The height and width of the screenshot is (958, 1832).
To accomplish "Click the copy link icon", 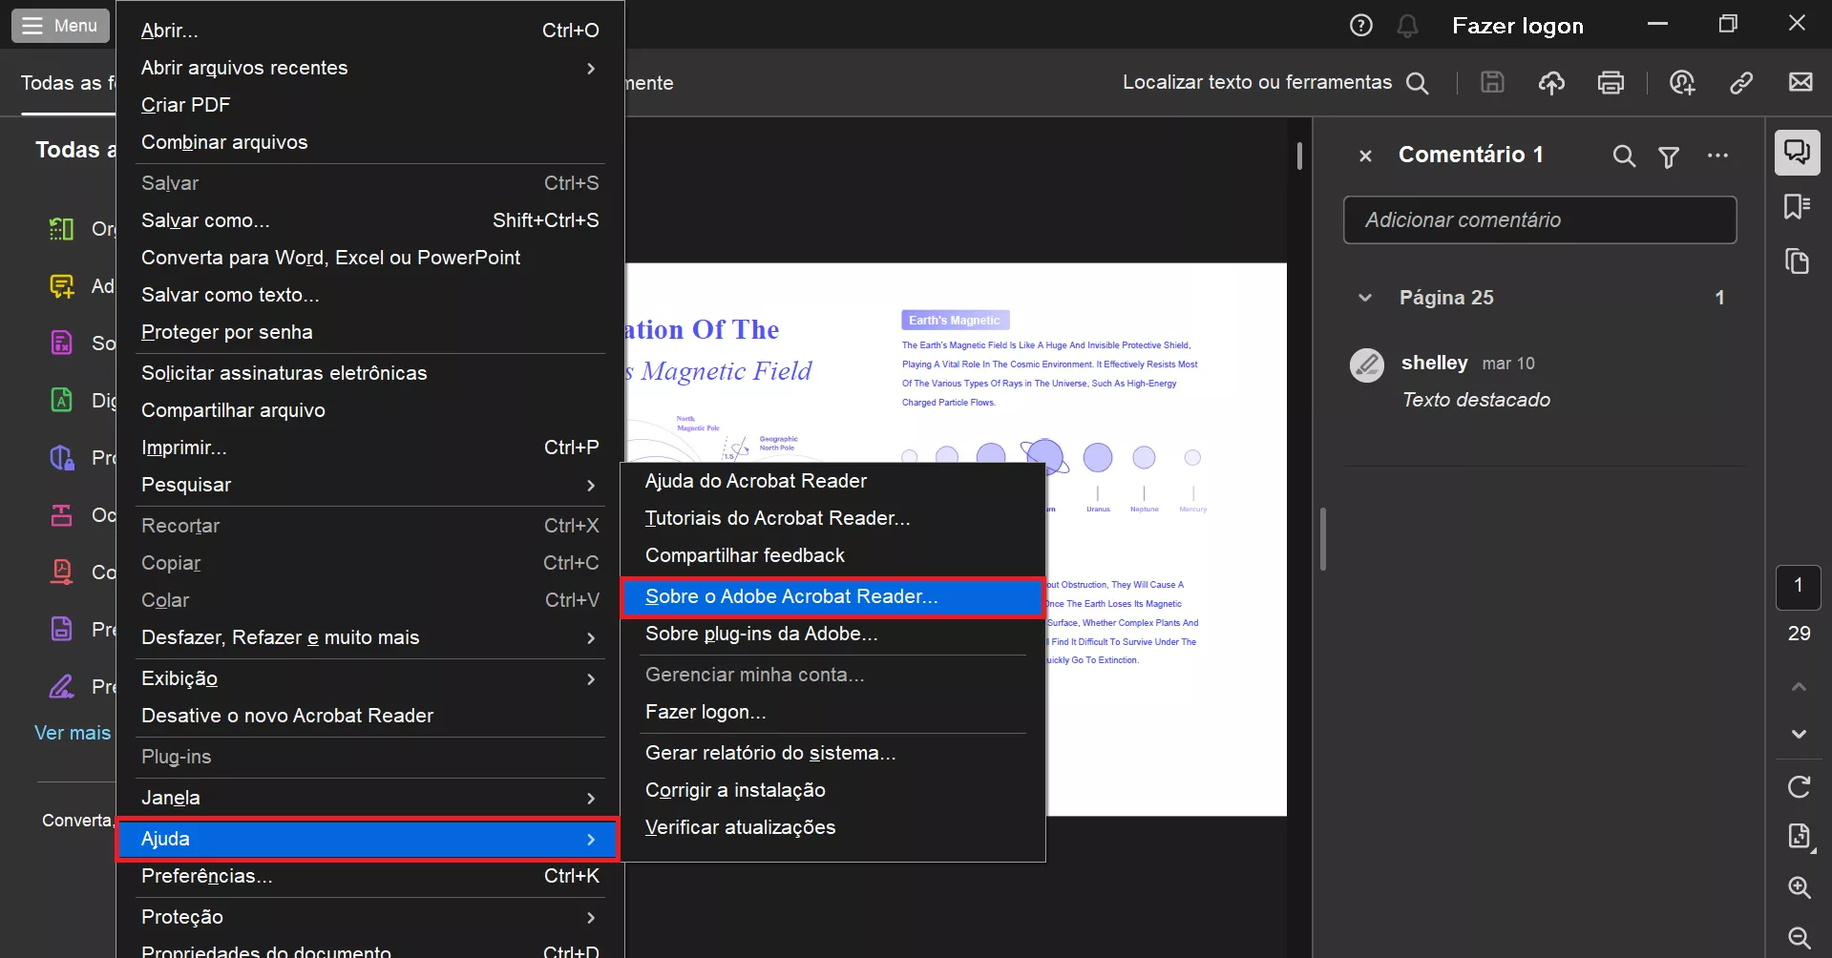I will [x=1741, y=83].
